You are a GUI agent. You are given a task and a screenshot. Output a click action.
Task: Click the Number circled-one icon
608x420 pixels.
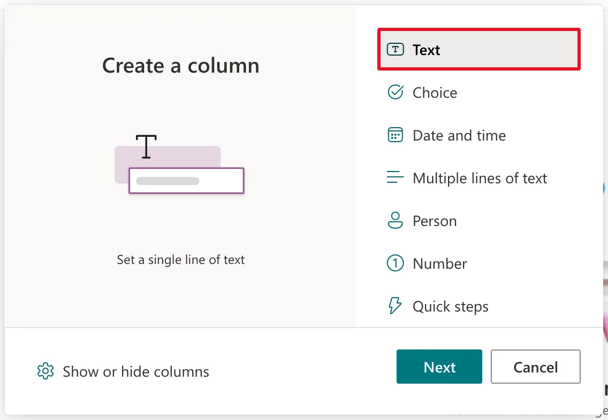tap(395, 263)
